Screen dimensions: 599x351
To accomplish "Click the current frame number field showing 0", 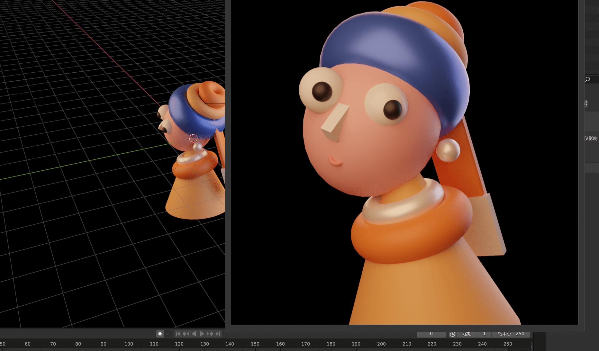I will click(431, 334).
